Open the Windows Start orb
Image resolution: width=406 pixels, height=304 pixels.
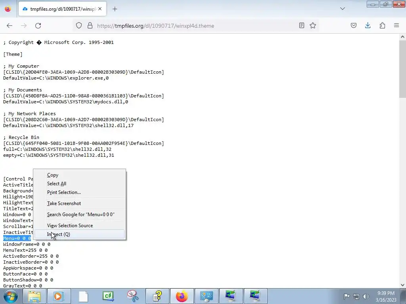10,296
